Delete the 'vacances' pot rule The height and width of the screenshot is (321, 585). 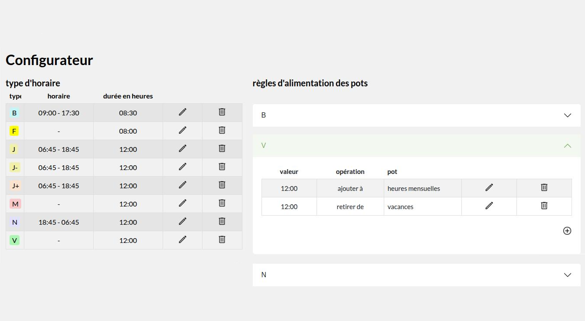tap(544, 206)
